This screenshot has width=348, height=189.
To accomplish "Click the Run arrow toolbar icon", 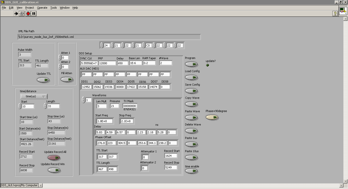I will 16,14.
